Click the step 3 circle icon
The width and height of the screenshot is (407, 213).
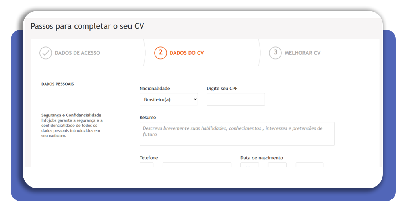pos(275,53)
